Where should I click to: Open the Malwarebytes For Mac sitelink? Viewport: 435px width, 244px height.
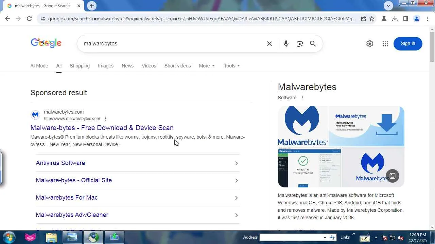[x=67, y=198]
